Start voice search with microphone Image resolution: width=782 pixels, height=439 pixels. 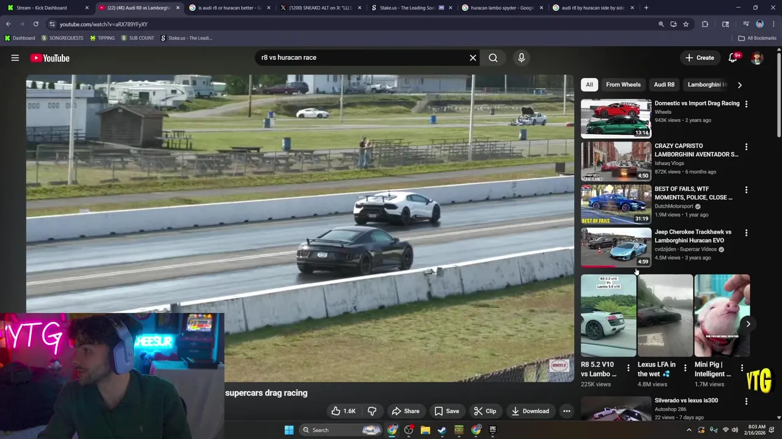point(521,57)
